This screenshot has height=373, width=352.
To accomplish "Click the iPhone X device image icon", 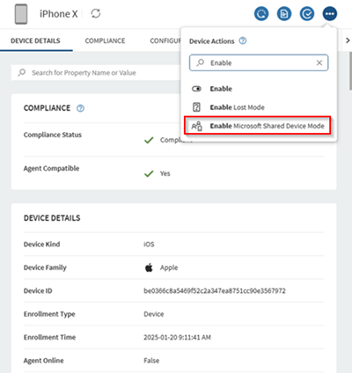I will (21, 14).
